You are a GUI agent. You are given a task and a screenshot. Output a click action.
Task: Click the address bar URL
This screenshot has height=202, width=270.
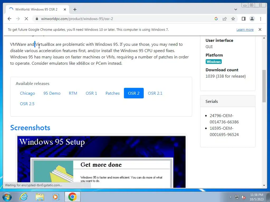tap(77, 19)
